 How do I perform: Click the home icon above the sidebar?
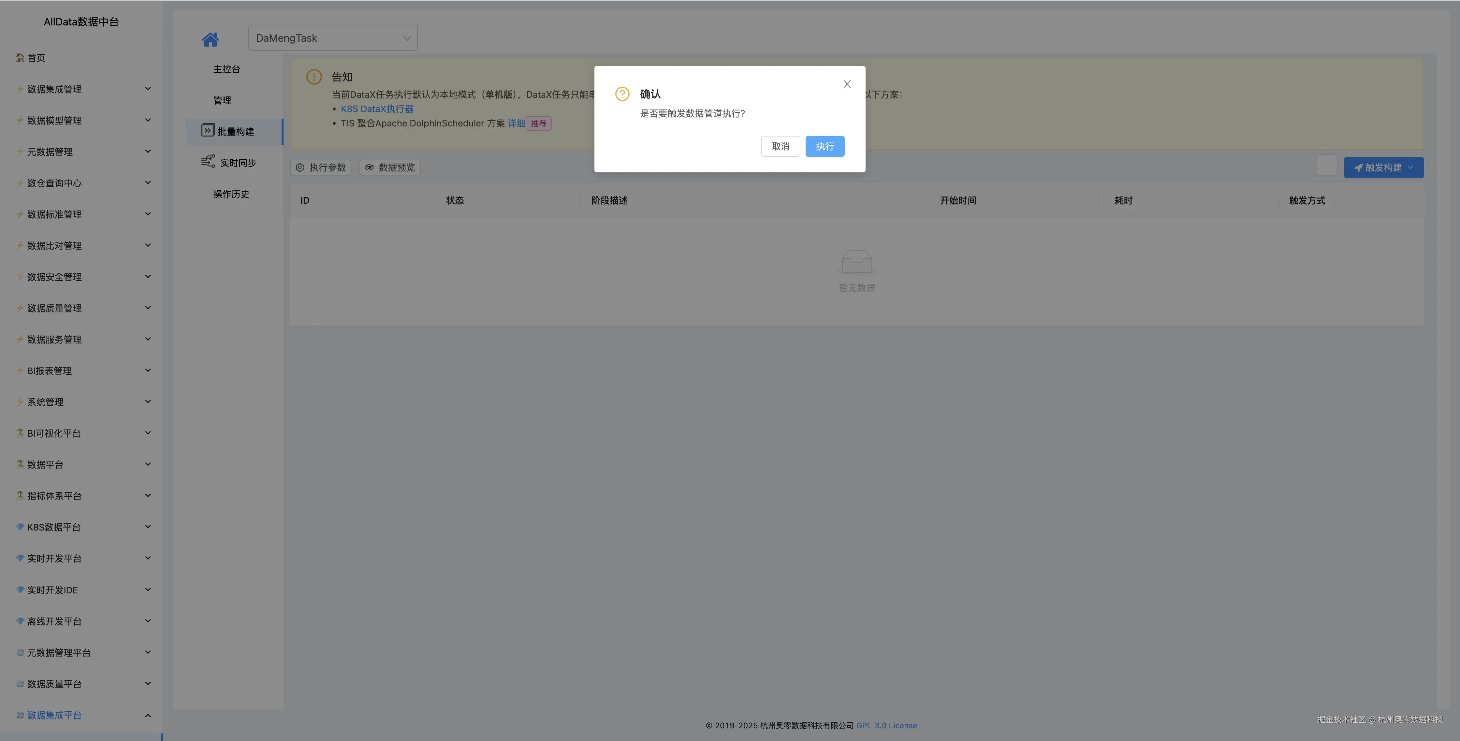point(210,38)
